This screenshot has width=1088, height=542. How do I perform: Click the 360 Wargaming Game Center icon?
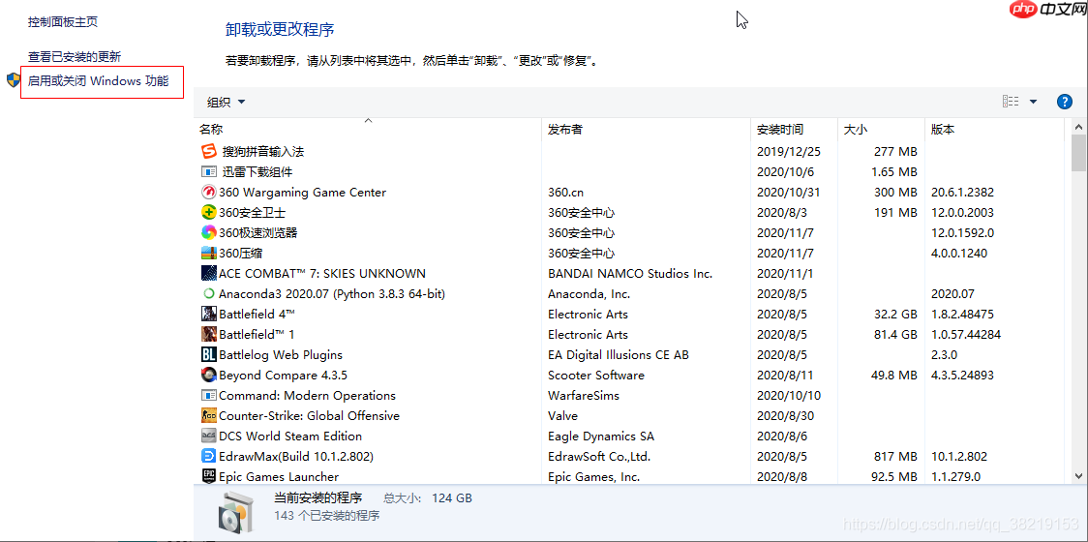[209, 193]
